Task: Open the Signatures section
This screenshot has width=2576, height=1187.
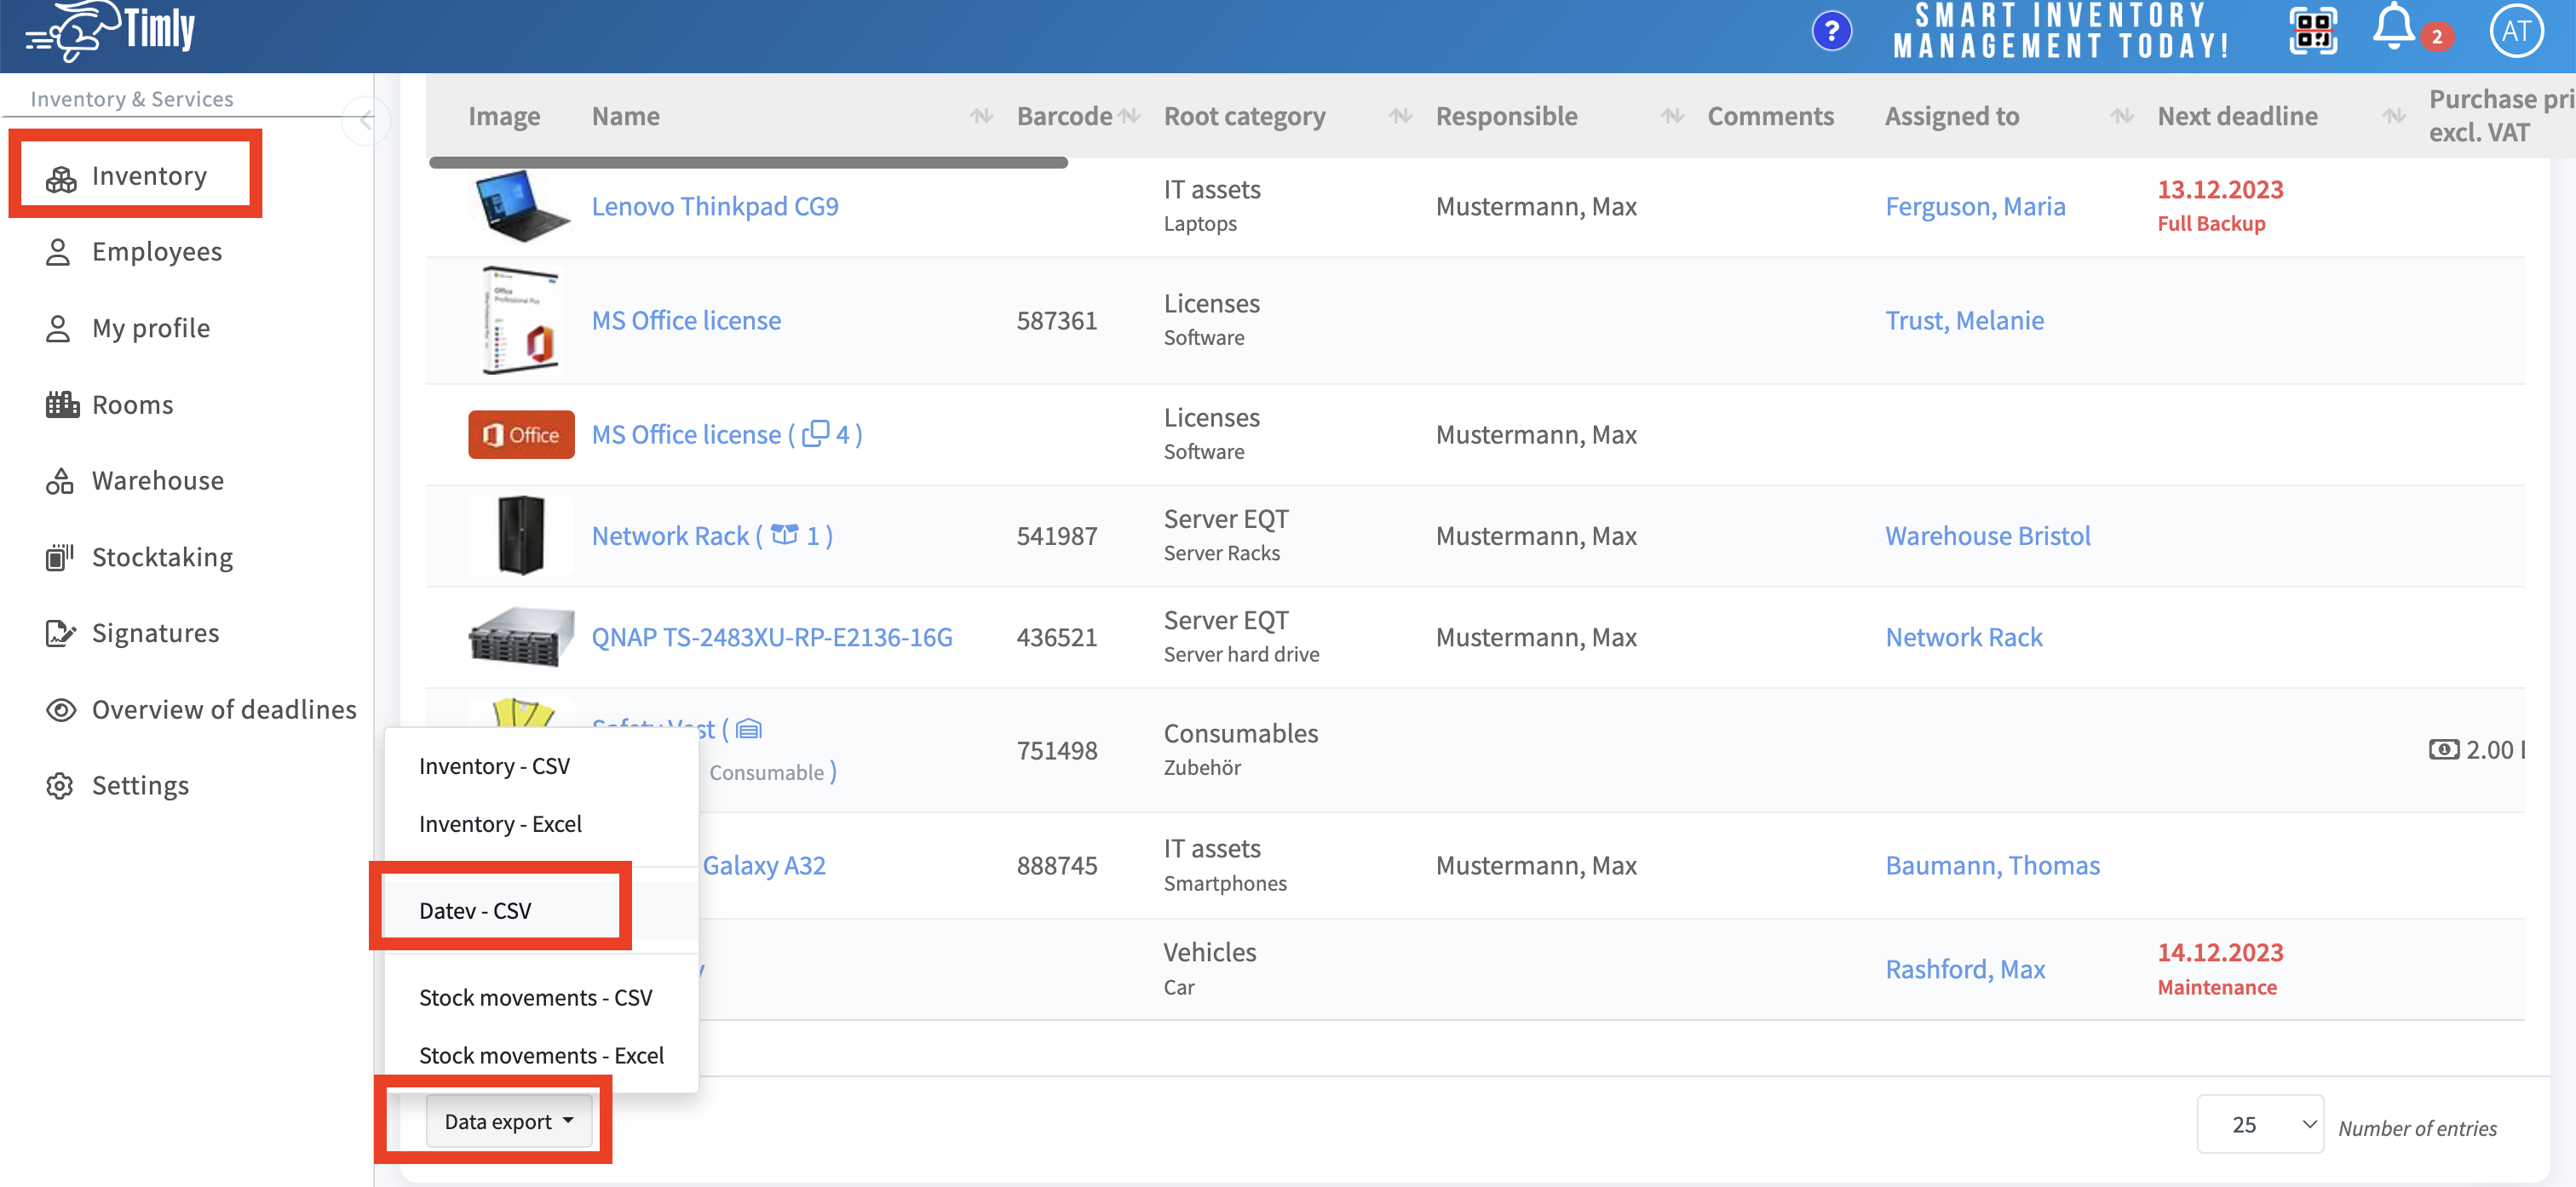Action: pyautogui.click(x=155, y=633)
